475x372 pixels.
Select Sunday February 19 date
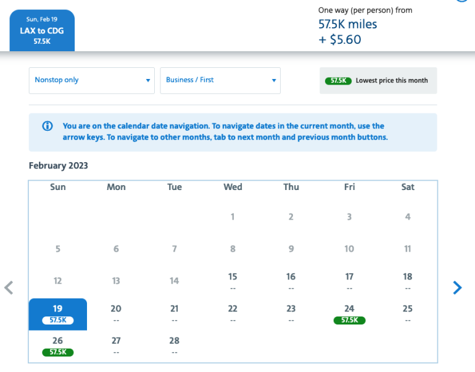(x=58, y=313)
